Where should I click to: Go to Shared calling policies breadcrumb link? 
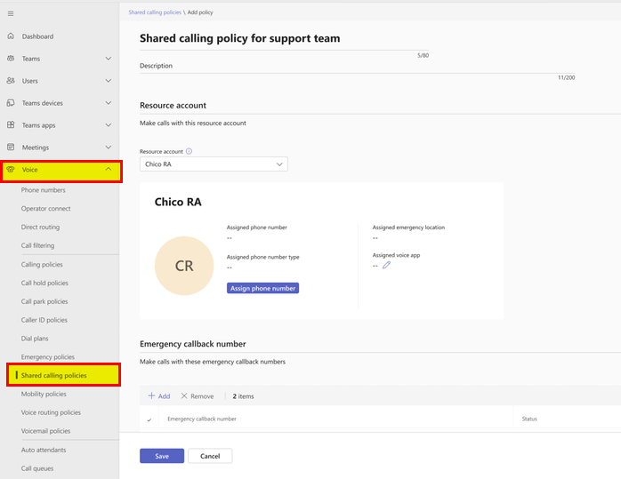154,12
